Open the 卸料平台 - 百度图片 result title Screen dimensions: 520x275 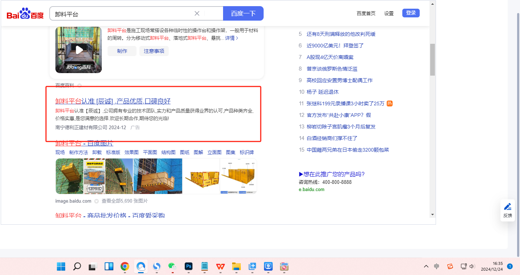click(84, 143)
